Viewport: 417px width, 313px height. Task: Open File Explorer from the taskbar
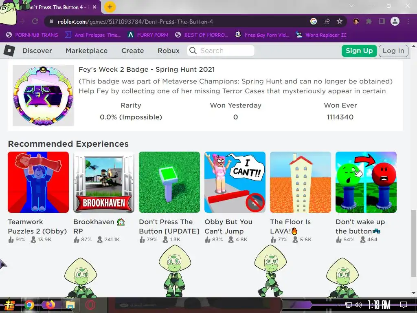pos(70,305)
